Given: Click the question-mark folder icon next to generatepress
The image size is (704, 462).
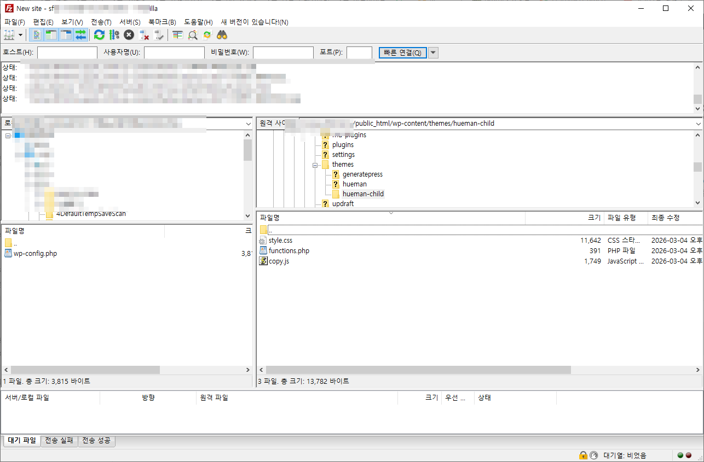Looking at the screenshot, I should (336, 174).
